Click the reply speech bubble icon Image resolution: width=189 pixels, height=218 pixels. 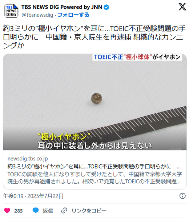tap(36, 210)
